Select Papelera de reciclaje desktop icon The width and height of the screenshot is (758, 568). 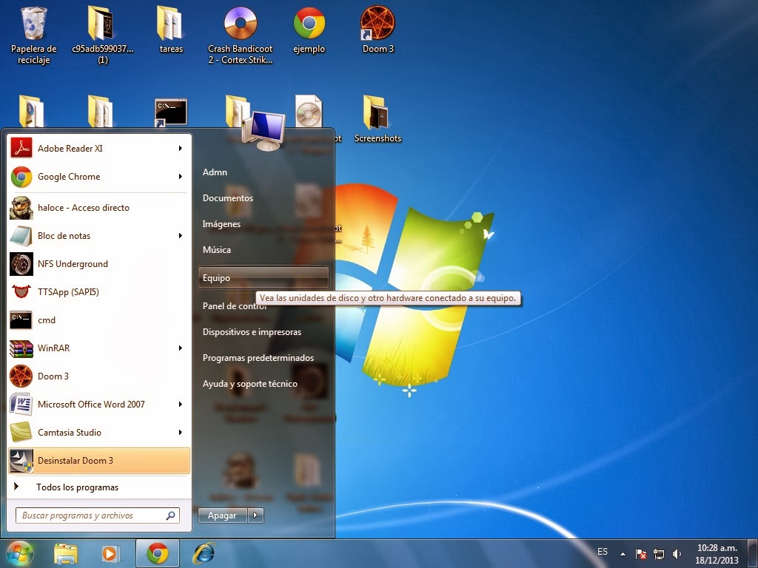coord(33,35)
